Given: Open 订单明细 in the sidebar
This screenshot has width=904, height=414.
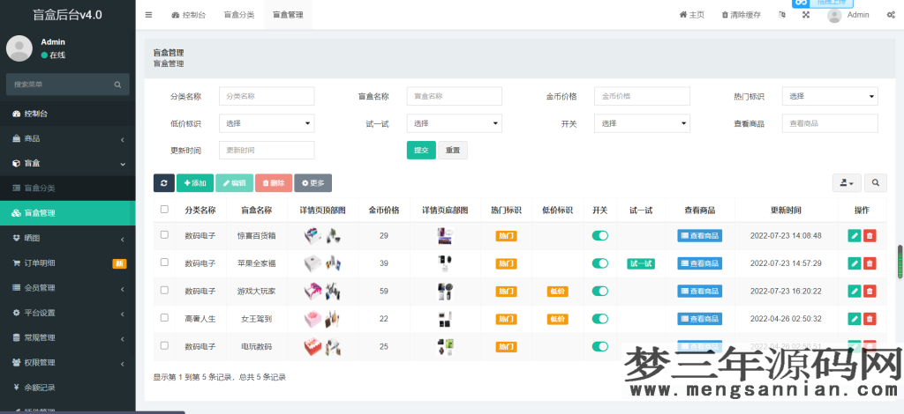Looking at the screenshot, I should (x=67, y=263).
